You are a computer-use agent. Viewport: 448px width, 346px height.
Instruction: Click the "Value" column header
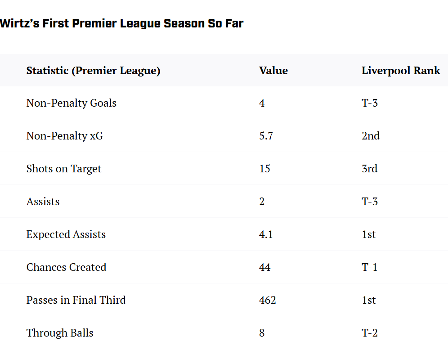[x=273, y=71]
